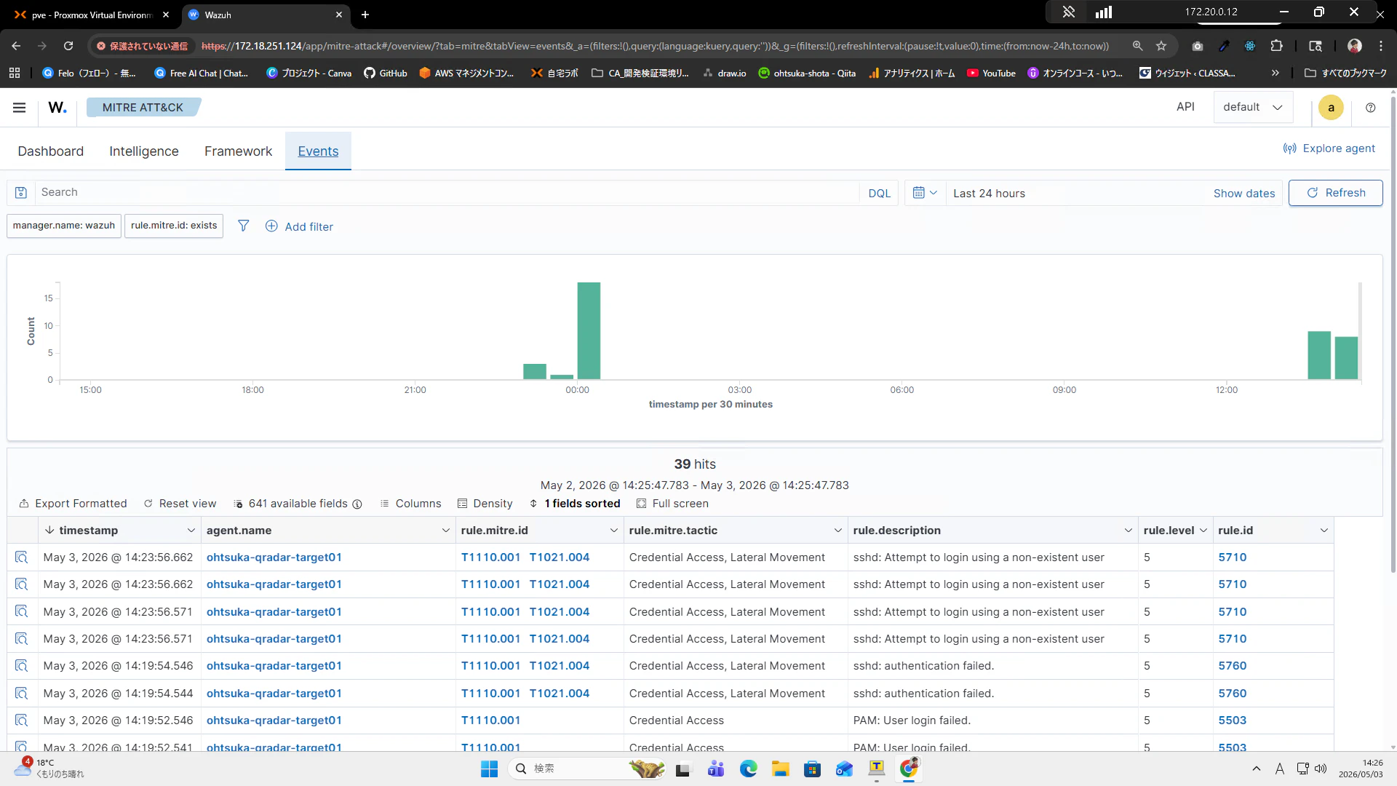Click the manager.name: wazuh filter pill

64,226
